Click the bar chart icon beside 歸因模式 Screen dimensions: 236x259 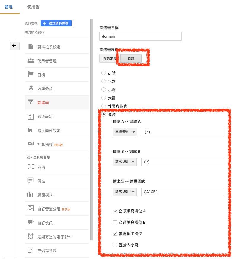point(30,194)
